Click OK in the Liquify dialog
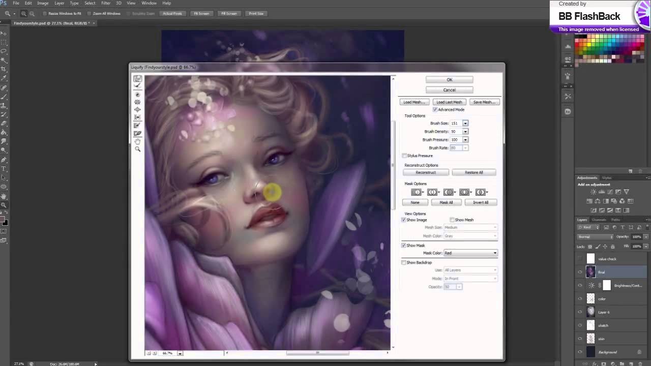 pyautogui.click(x=449, y=80)
